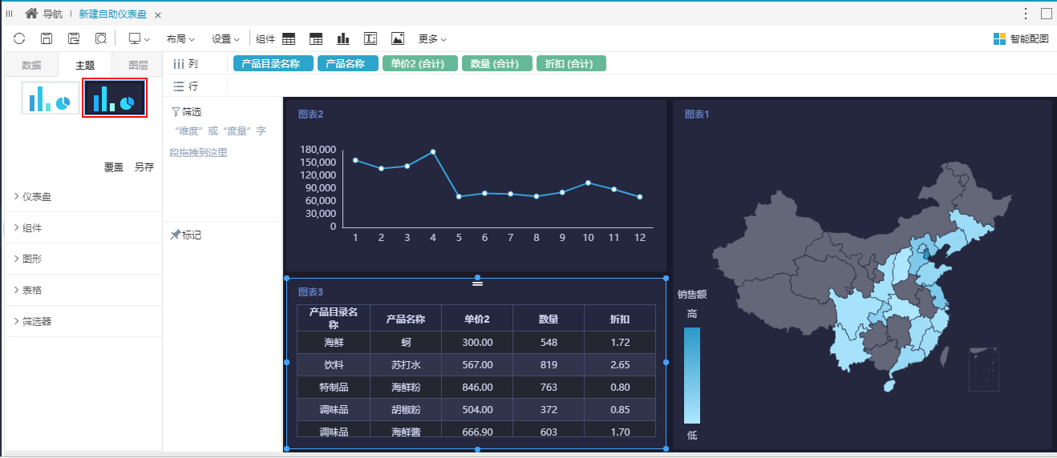This screenshot has height=458, width=1057.
Task: Switch to the 数据 tab
Action: (x=31, y=66)
